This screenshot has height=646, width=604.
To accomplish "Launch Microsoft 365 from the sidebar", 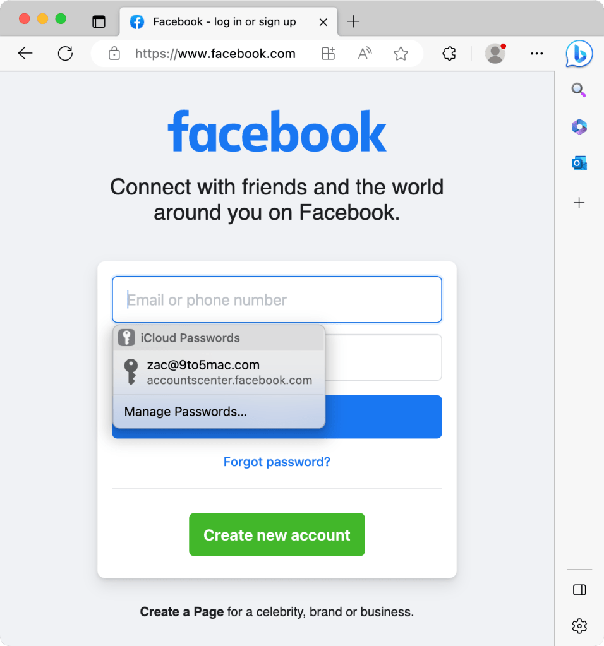I will pyautogui.click(x=579, y=126).
